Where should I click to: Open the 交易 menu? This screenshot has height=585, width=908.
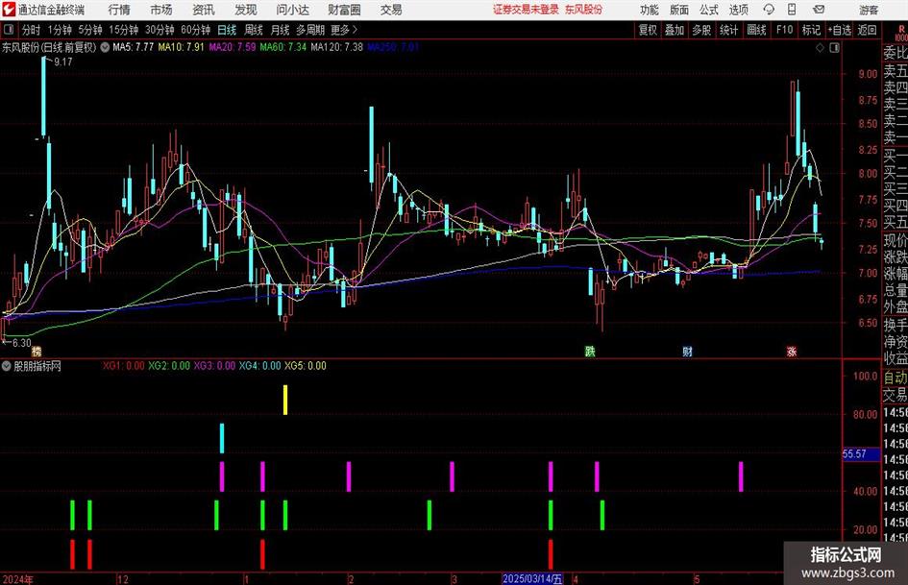coord(391,10)
